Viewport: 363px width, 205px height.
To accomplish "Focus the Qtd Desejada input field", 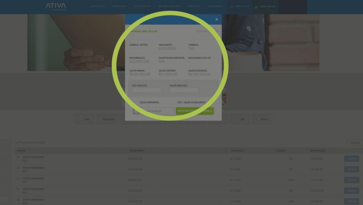I will [x=147, y=90].
